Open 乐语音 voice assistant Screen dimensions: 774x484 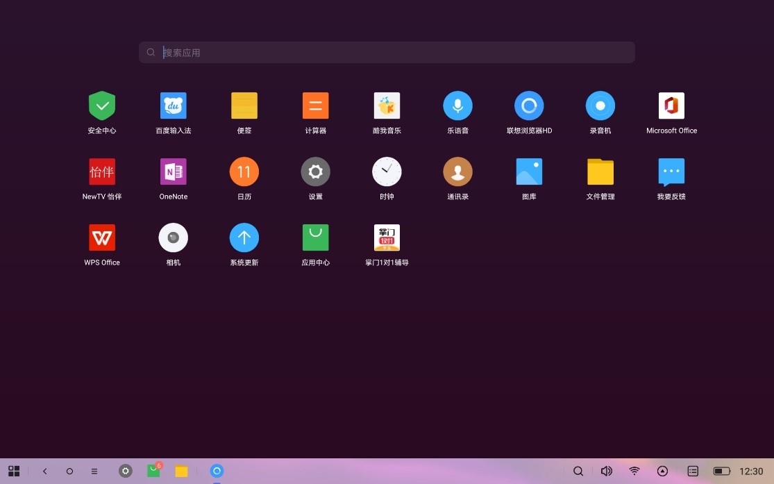(457, 106)
